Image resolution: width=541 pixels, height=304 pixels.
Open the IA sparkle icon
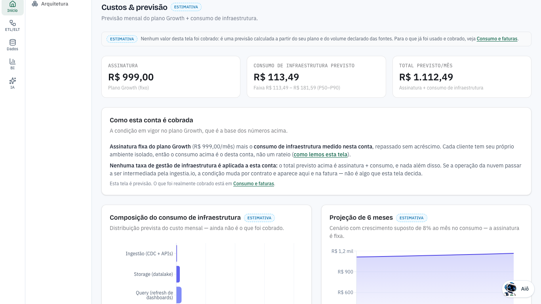coord(13,81)
